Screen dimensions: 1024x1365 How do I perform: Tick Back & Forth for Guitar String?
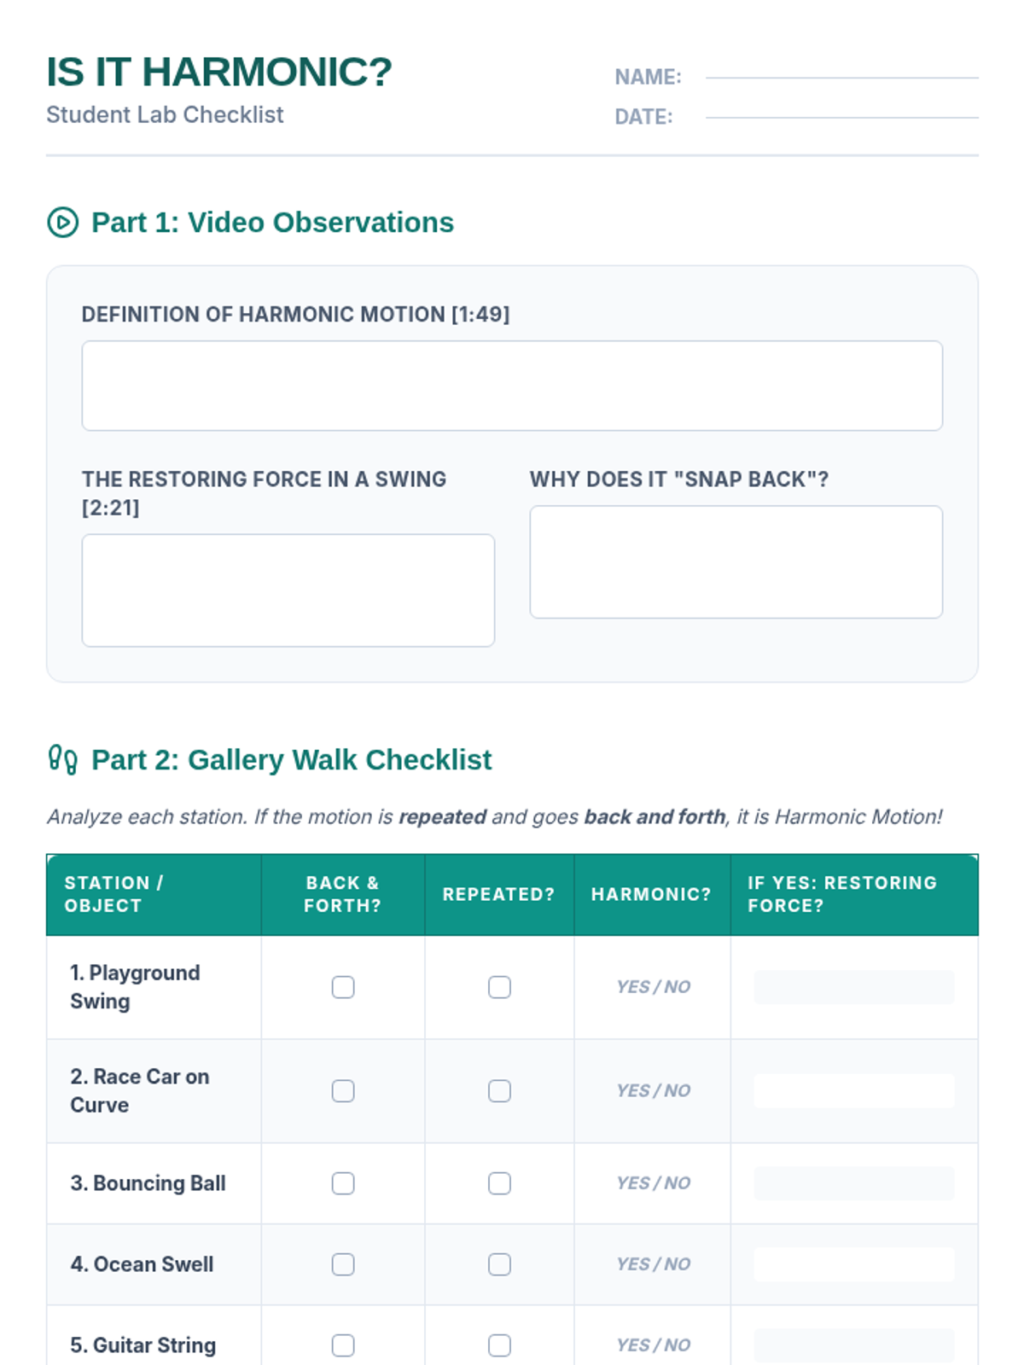(x=343, y=1345)
